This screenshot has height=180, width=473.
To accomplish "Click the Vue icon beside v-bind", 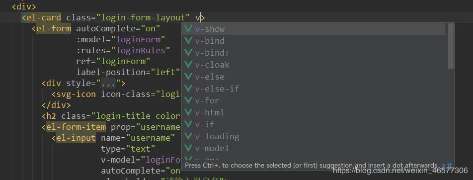I will click(x=188, y=41).
